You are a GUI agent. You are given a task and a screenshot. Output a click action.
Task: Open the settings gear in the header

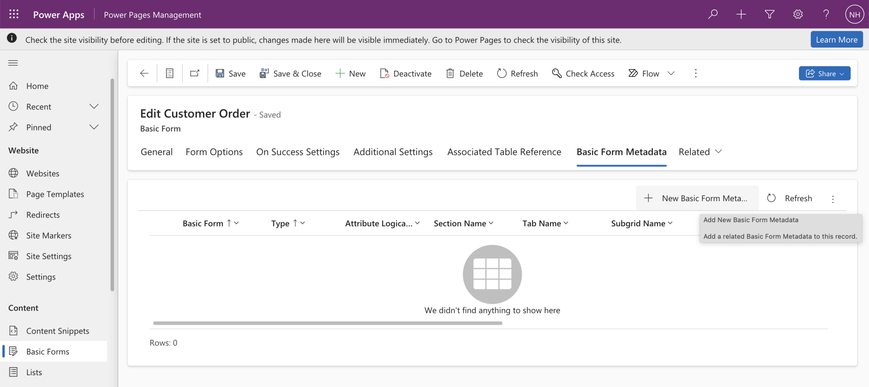pyautogui.click(x=798, y=14)
